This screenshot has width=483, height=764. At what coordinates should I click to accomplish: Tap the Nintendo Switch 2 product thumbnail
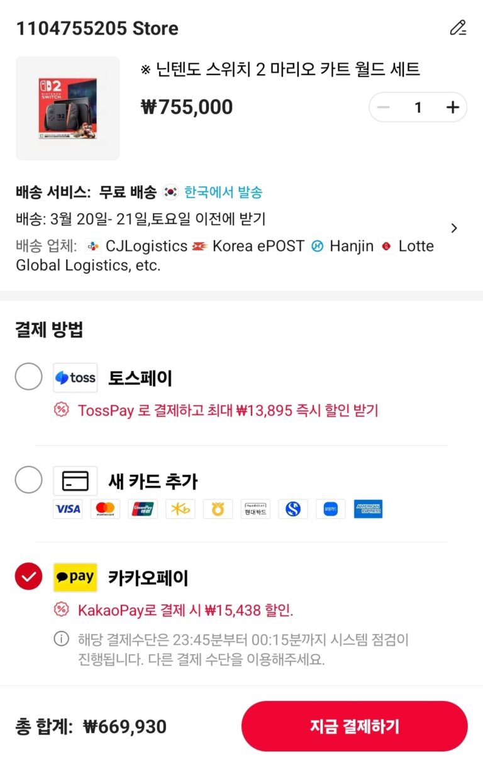tap(67, 108)
